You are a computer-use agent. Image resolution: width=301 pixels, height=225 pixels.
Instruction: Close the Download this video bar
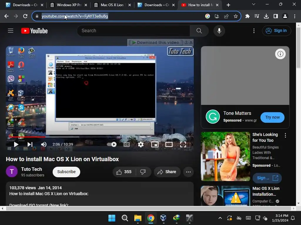coord(191,42)
